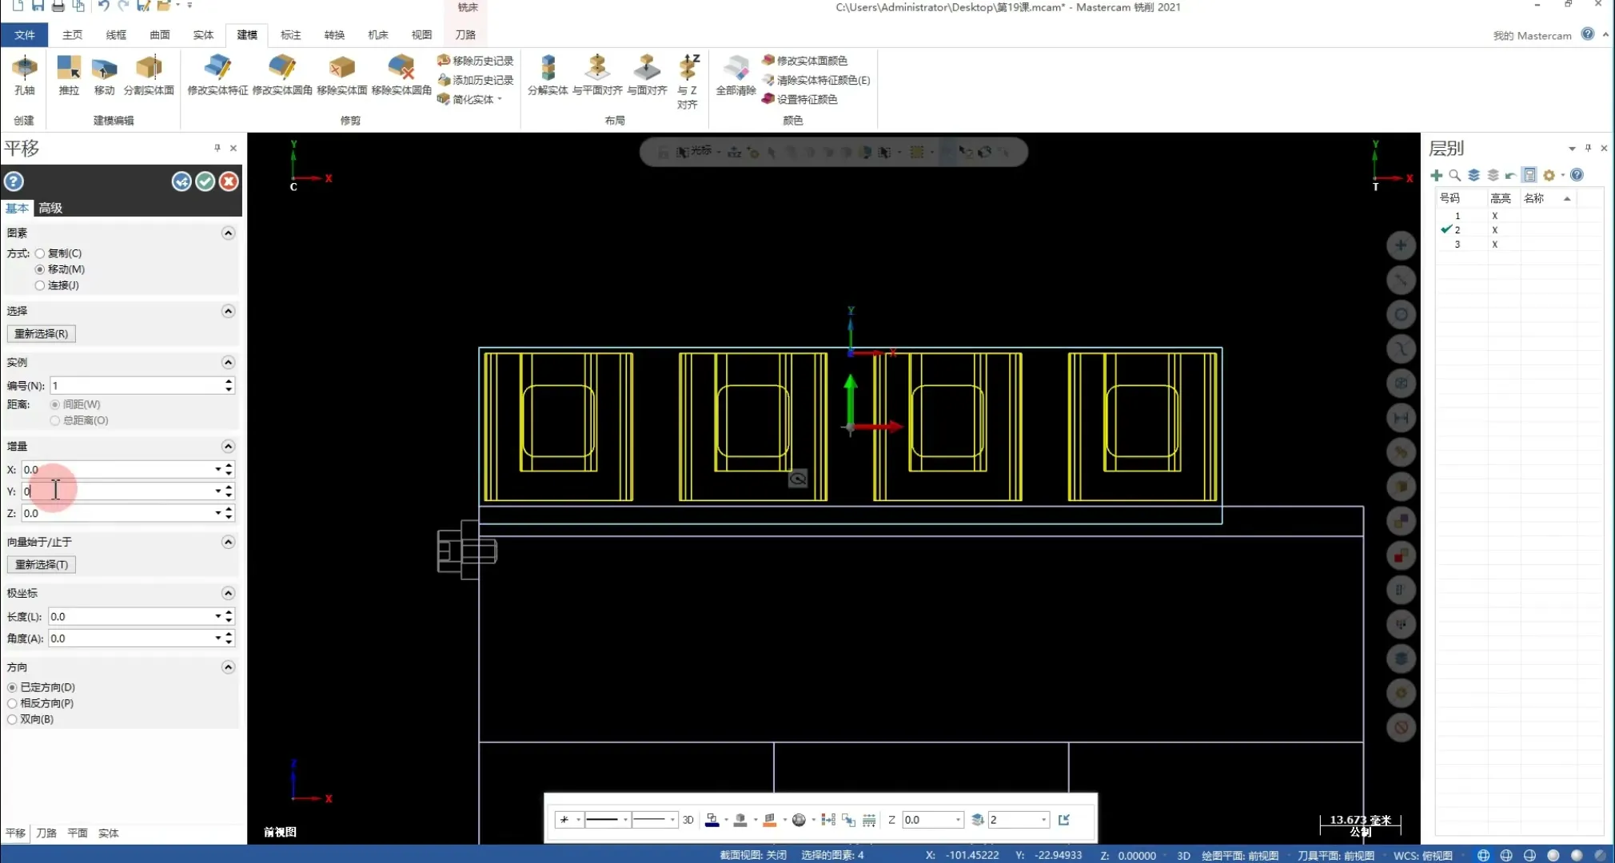The height and width of the screenshot is (863, 1615).
Task: Collapse the 增量 delta section
Action: pyautogui.click(x=228, y=446)
